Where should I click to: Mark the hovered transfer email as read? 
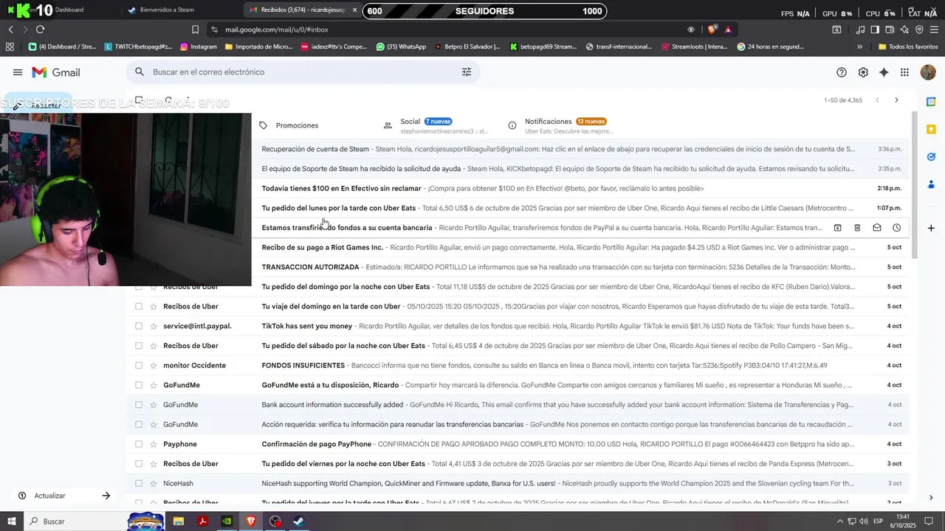pyautogui.click(x=877, y=228)
